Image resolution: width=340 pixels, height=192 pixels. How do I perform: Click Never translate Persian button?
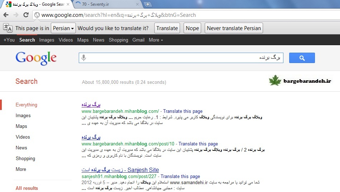click(234, 28)
